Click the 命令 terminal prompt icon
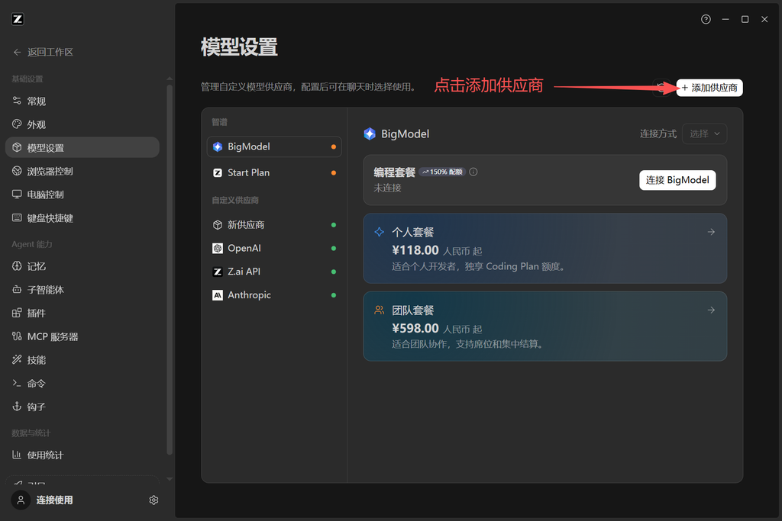Screen dimensions: 782x521 (17, 383)
